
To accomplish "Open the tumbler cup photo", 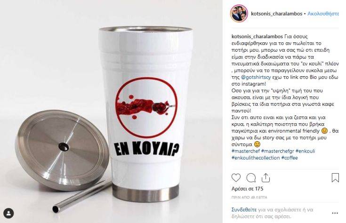I will point(111,111).
